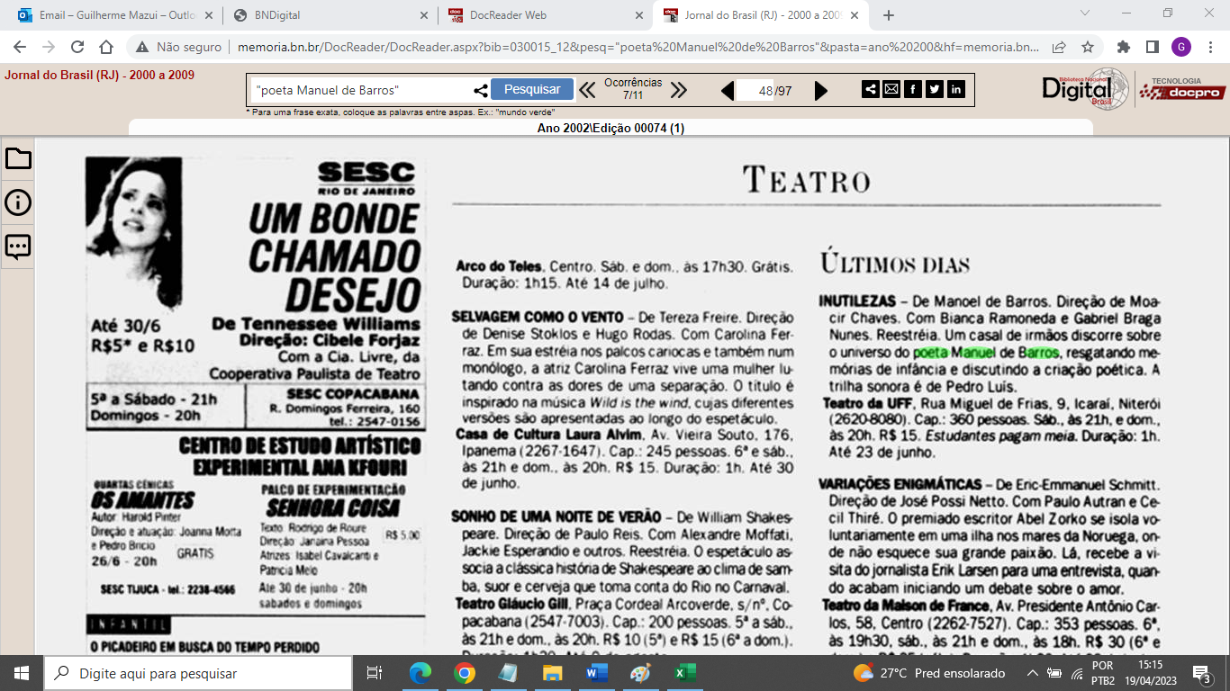Click the page number field showing 48
This screenshot has width=1230, height=691.
pos(756,90)
